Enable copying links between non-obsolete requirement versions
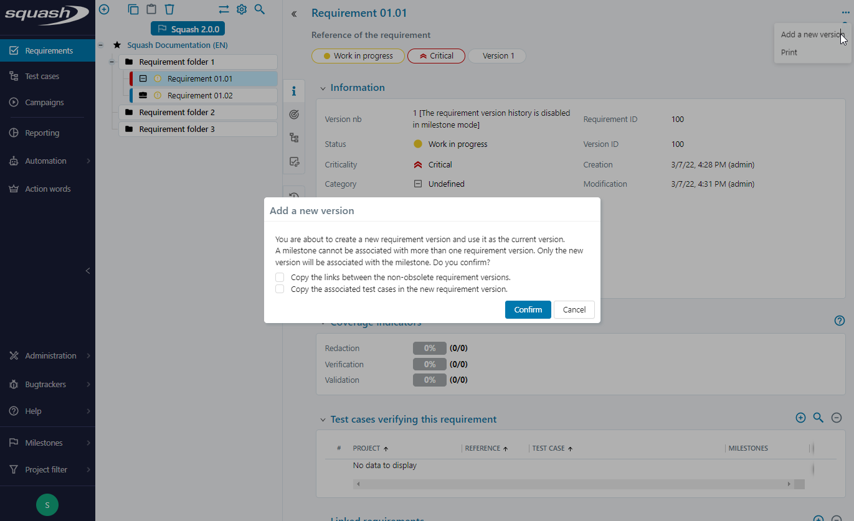Viewport: 854px width, 521px height. pyautogui.click(x=280, y=277)
